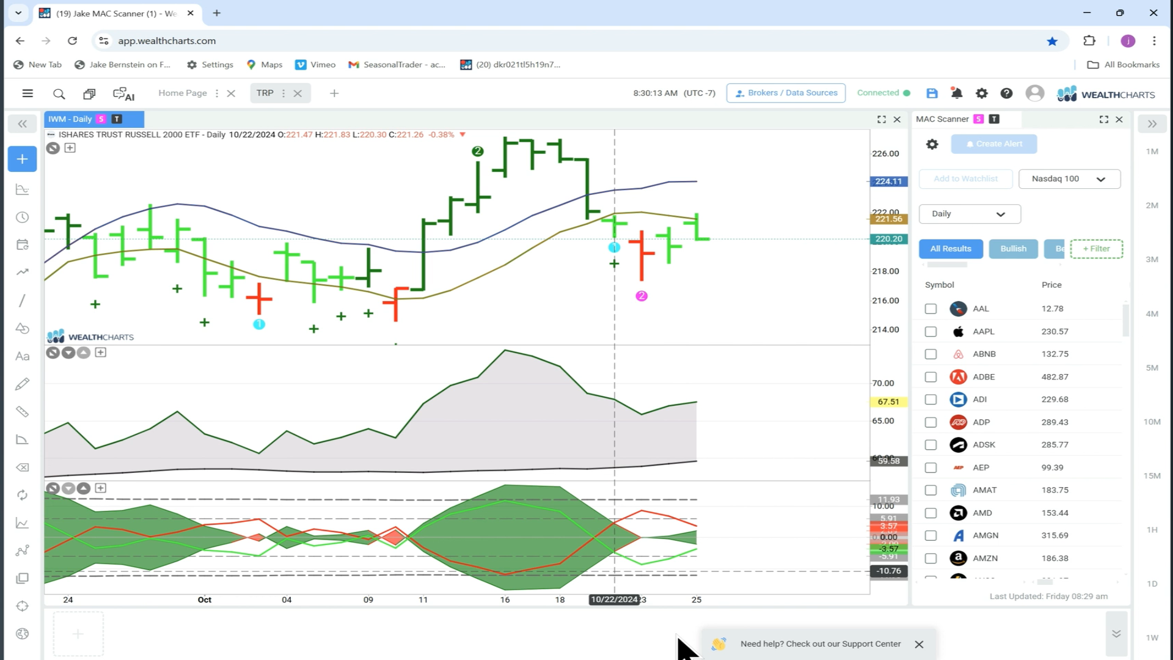Screen dimensions: 1173x660
Task: Click Add to Watchlist button
Action: (x=965, y=179)
